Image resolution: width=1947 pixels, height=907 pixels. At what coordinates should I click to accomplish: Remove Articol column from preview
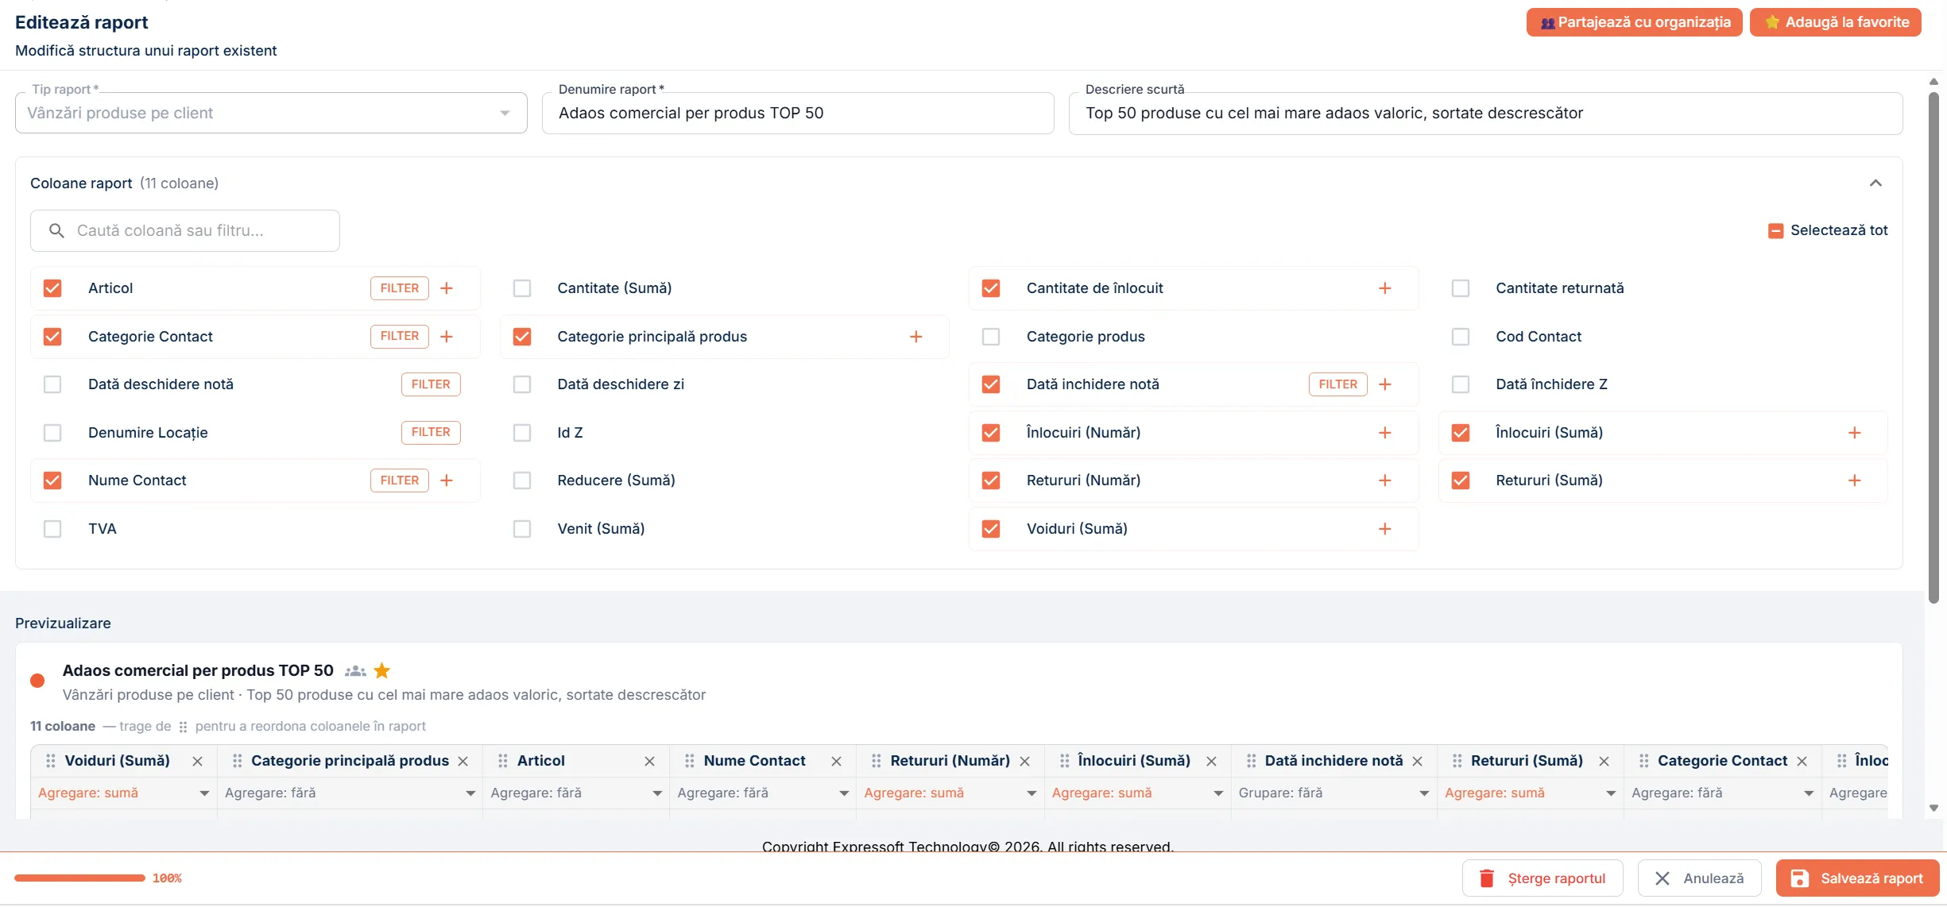[650, 762]
